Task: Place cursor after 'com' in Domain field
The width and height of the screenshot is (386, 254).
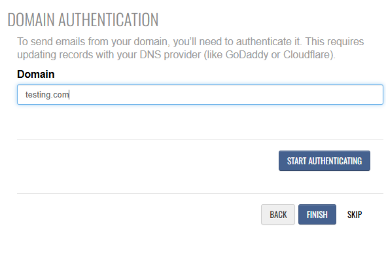Action: pos(69,95)
